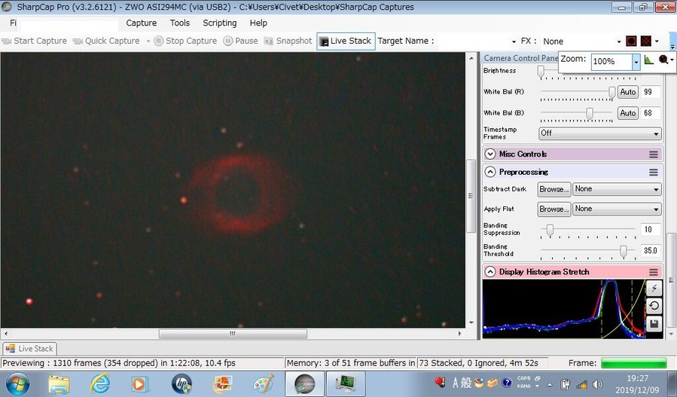Adjust the White Bal (B) slider
Image resolution: width=677 pixels, height=397 pixels.
click(x=590, y=113)
